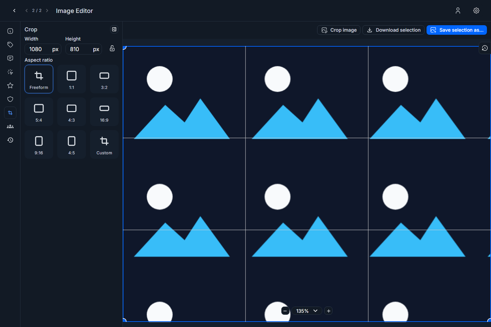Go to previous image chevron
The width and height of the screenshot is (491, 327).
point(27,11)
